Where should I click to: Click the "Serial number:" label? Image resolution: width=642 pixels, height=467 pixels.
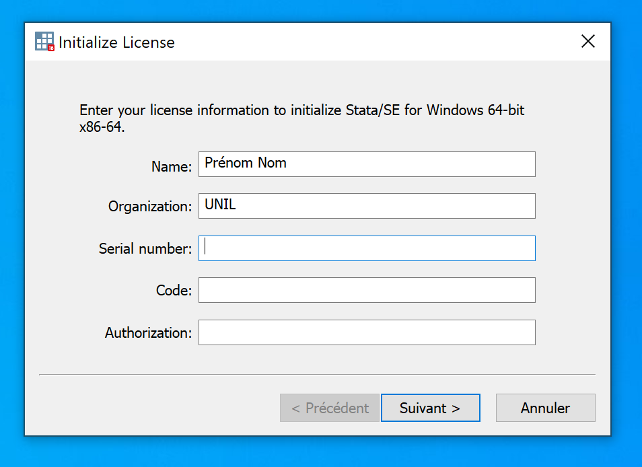click(x=145, y=249)
